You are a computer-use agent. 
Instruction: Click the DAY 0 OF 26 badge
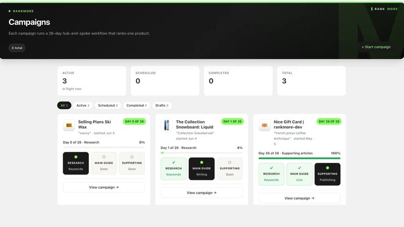(x=134, y=122)
